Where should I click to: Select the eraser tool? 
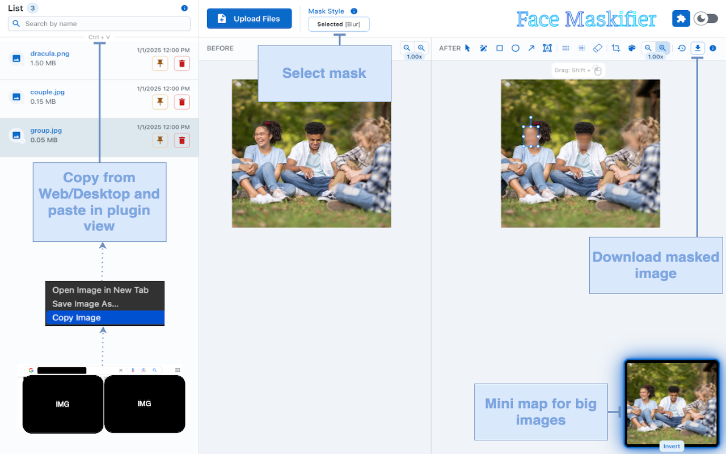click(x=597, y=48)
